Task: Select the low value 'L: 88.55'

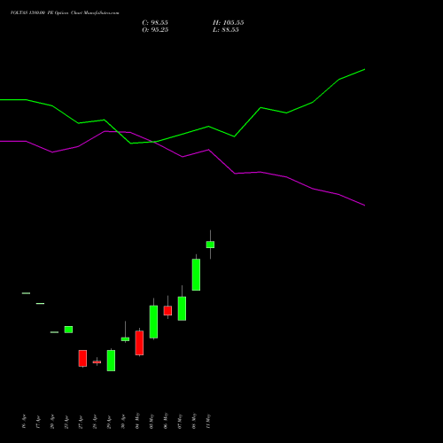Action: point(226,30)
